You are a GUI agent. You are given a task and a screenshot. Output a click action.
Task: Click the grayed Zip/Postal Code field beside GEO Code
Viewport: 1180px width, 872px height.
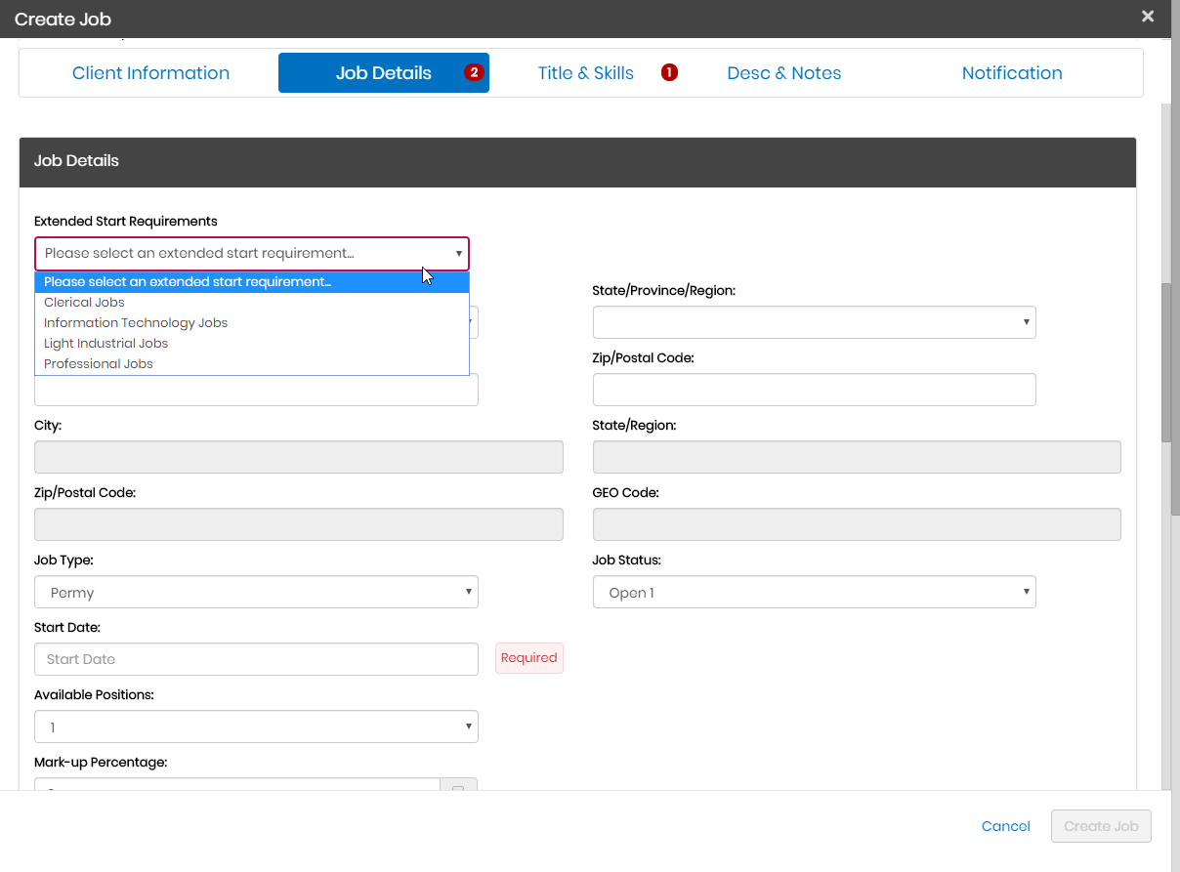coord(299,524)
